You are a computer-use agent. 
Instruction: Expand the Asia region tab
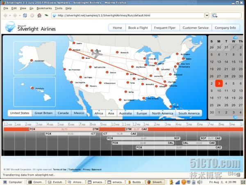tap(111, 113)
